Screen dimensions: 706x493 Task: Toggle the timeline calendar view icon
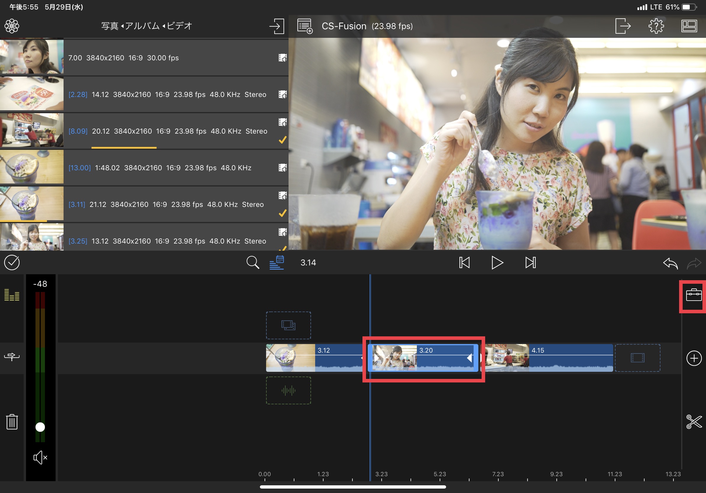coord(277,263)
